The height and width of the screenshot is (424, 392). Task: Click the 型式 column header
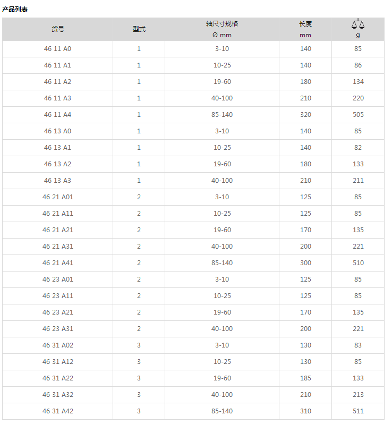pos(139,29)
